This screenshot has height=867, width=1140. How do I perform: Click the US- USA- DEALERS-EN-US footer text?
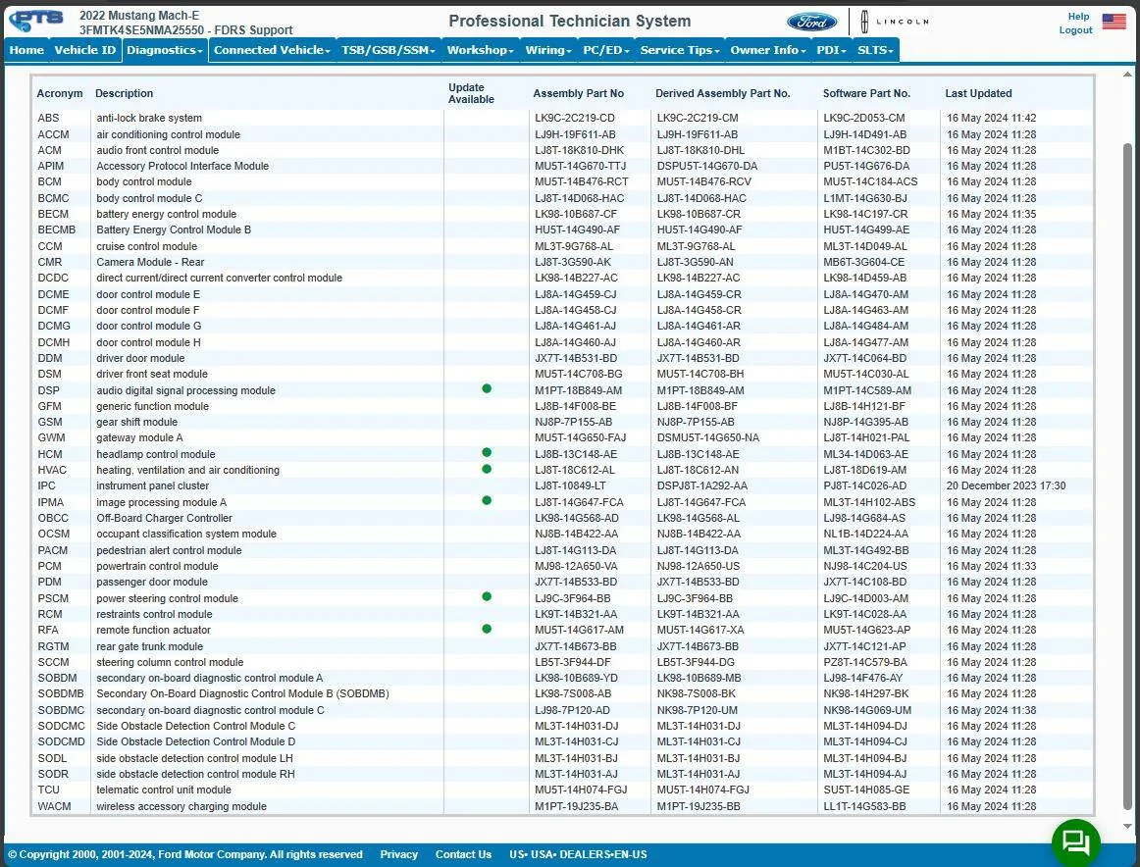tap(578, 854)
